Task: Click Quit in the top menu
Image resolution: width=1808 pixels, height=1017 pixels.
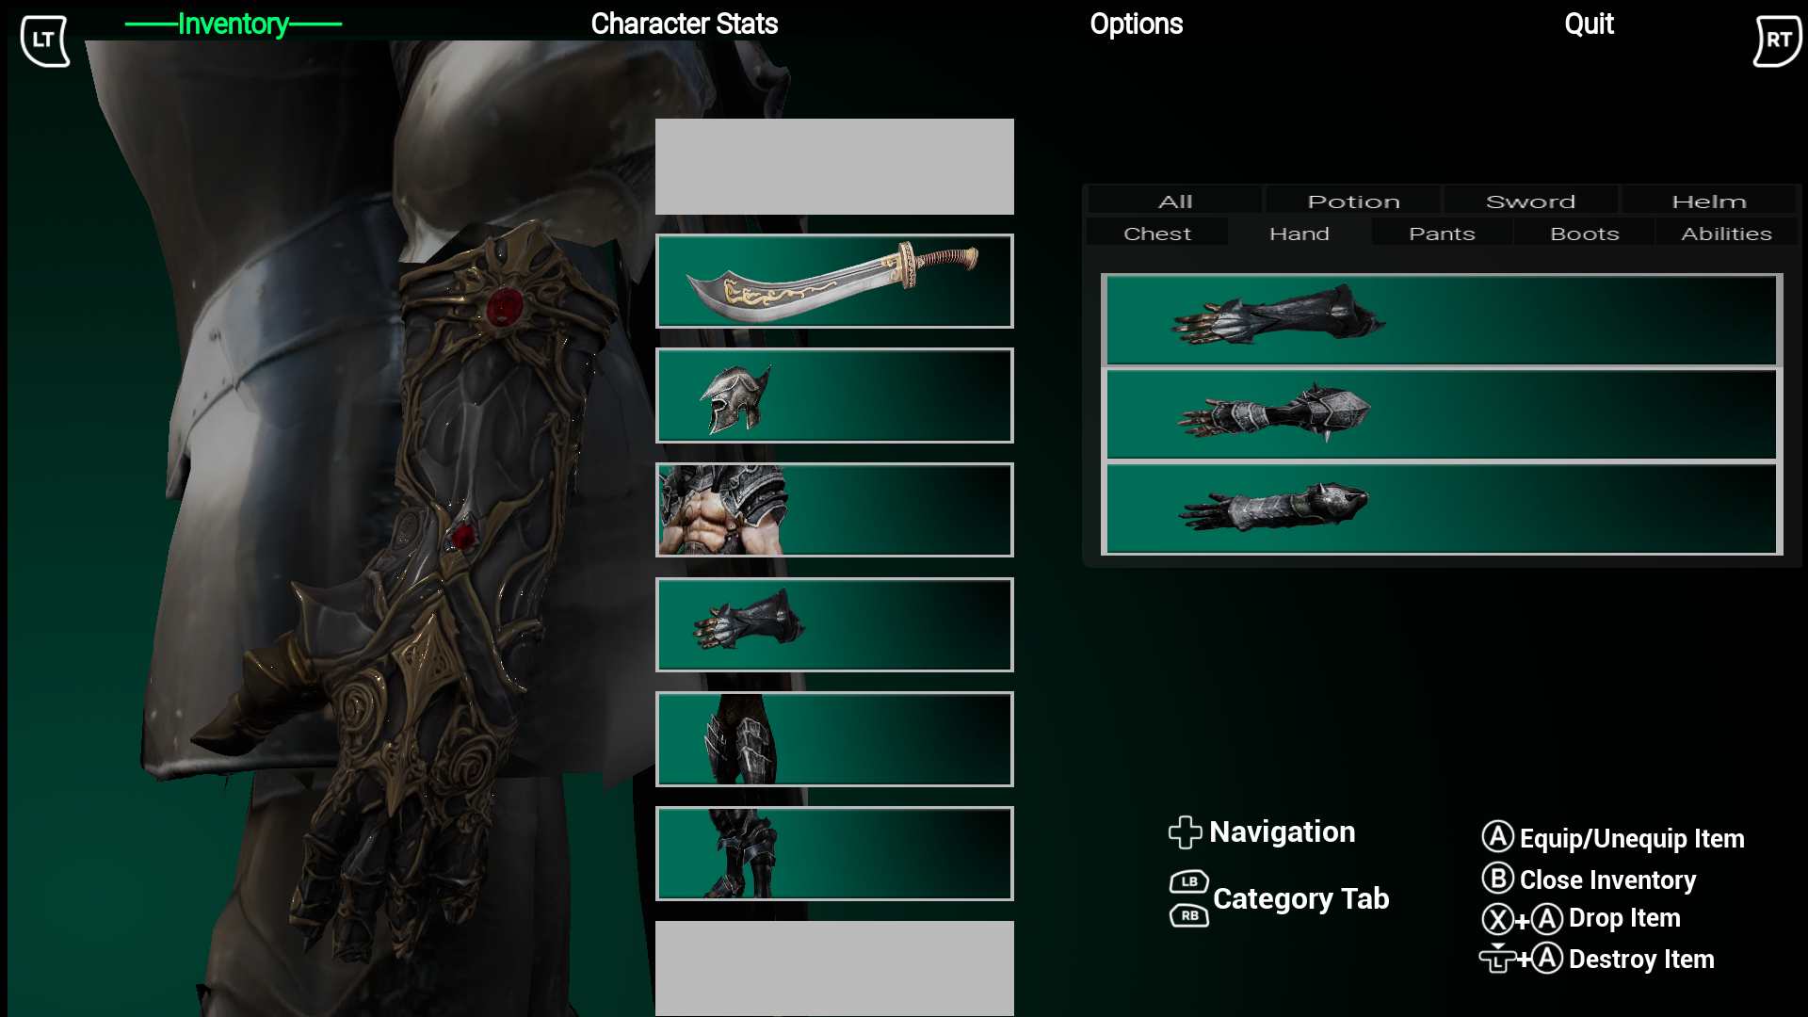Action: coord(1589,24)
